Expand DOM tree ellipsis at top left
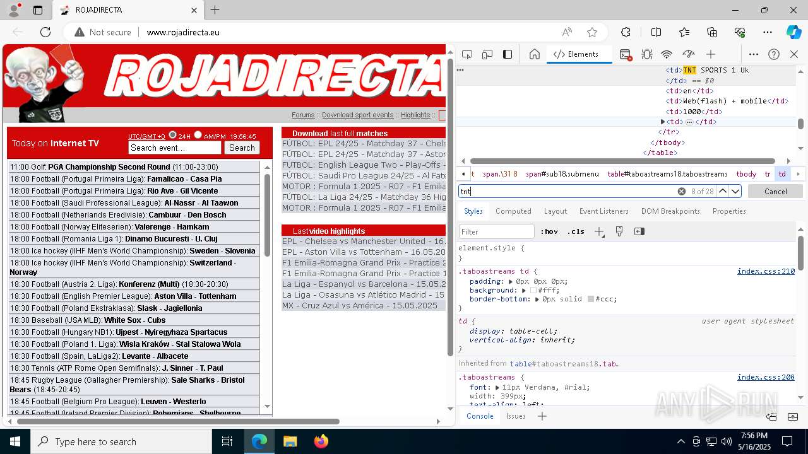The width and height of the screenshot is (808, 454). click(x=461, y=70)
